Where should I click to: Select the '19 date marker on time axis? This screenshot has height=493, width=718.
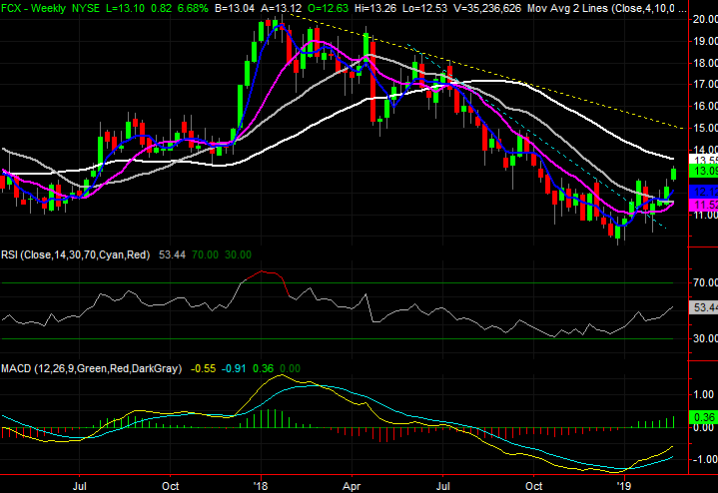(623, 484)
